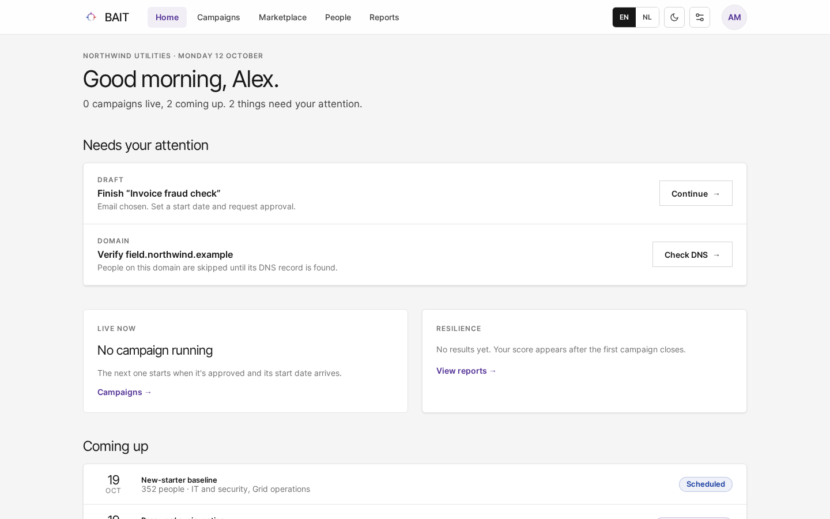Open the Campaigns tab
This screenshot has height=519, width=830.
[218, 17]
